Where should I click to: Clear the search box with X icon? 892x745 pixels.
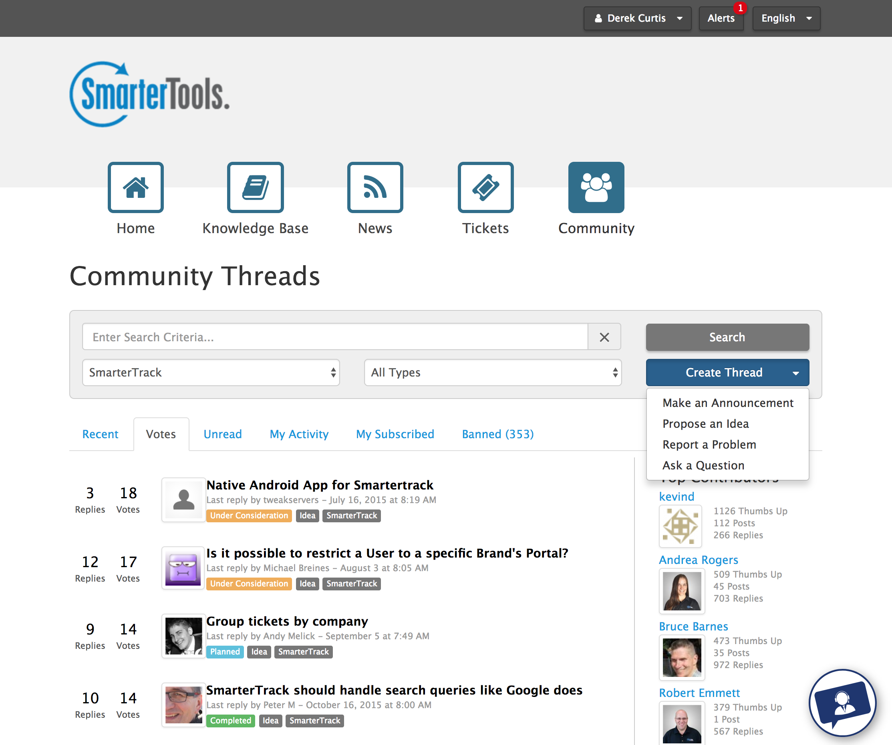604,337
